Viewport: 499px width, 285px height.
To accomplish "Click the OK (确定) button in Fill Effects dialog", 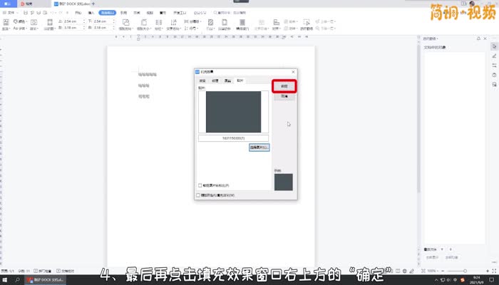I will (x=284, y=85).
